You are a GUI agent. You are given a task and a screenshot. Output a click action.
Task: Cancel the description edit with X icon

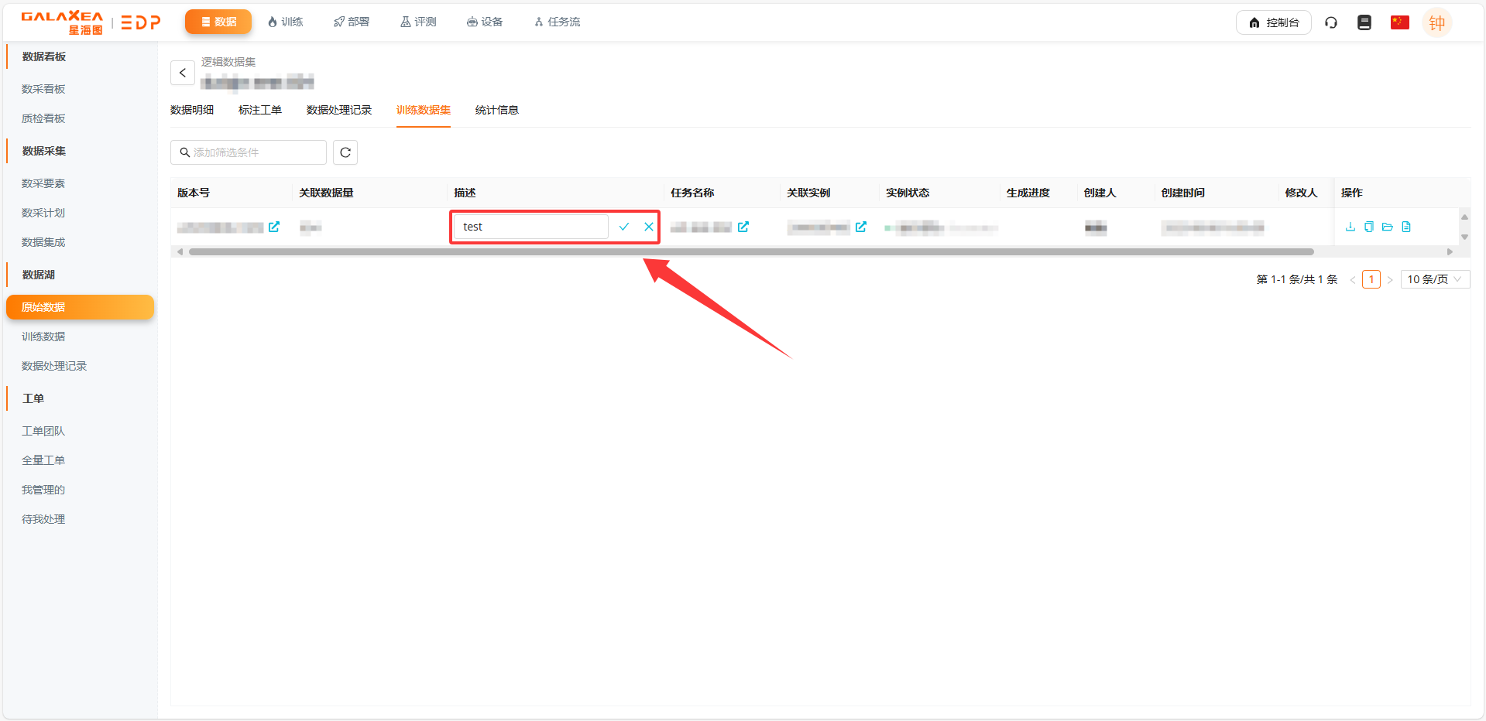point(649,227)
